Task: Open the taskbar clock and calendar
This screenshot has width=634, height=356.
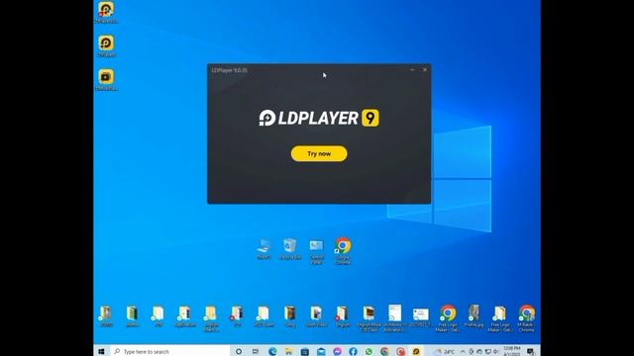Action: pyautogui.click(x=512, y=351)
